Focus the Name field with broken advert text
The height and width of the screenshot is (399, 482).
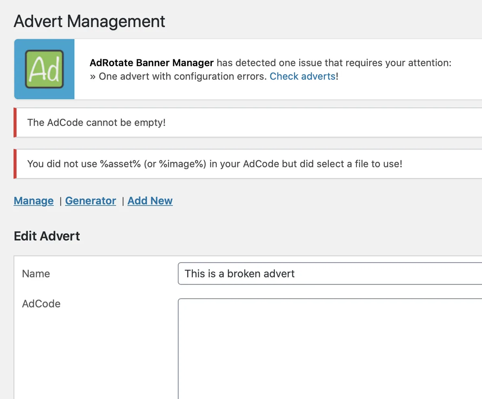330,274
